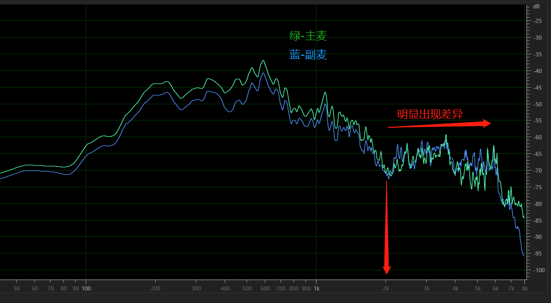Click the 600 frequency tick label
Viewport: 551px width, 303px height.
(265, 288)
